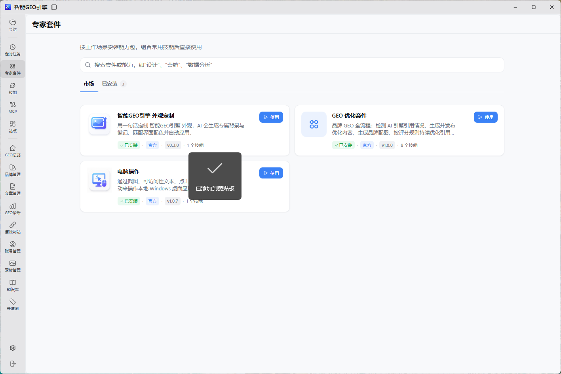Click 已安装 badge on GEO 优化套件 card
The image size is (561, 374).
point(343,145)
